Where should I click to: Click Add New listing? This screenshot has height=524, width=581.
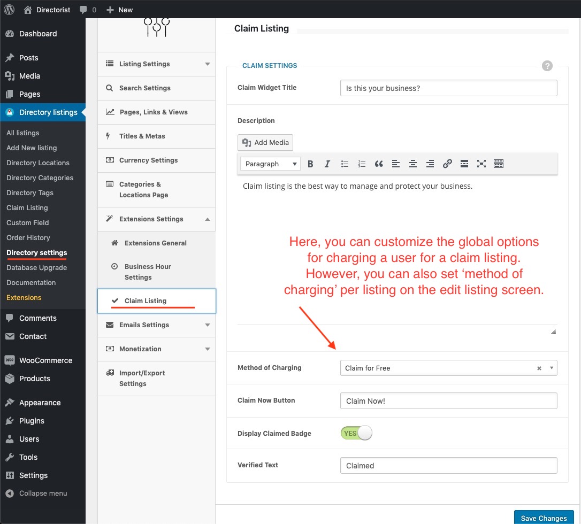coord(32,148)
